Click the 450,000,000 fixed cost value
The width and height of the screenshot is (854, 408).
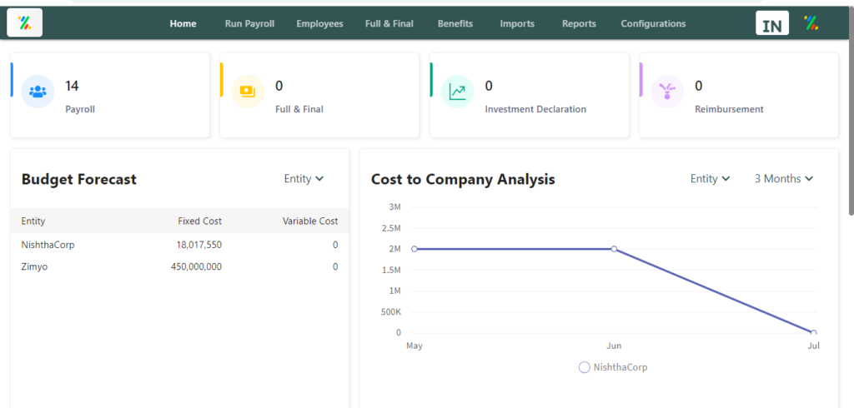click(196, 266)
